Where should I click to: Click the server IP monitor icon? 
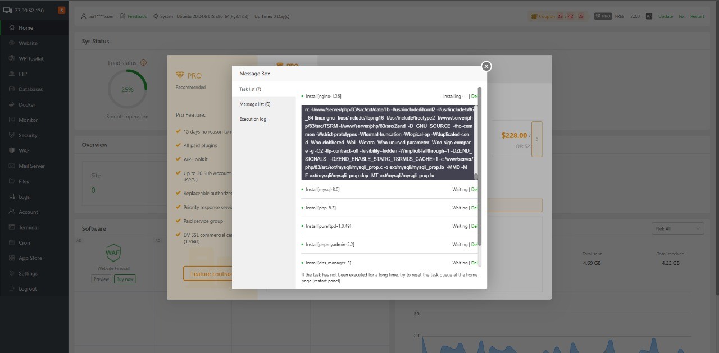7,10
